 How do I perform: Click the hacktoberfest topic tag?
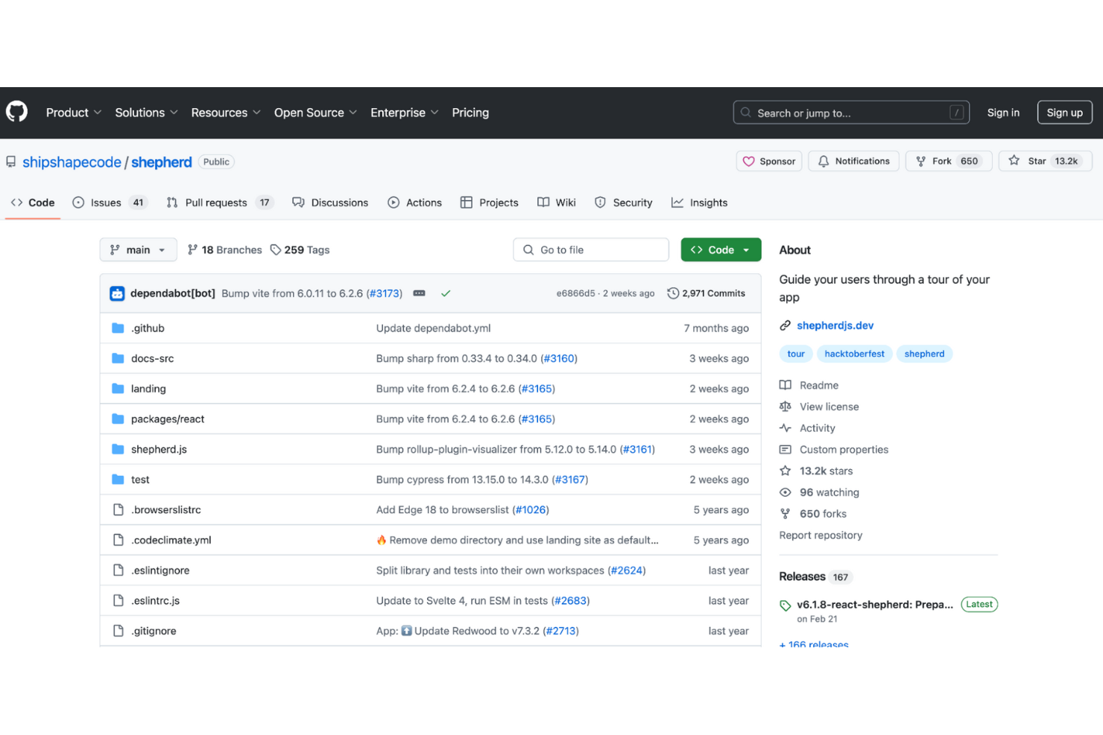click(x=854, y=354)
